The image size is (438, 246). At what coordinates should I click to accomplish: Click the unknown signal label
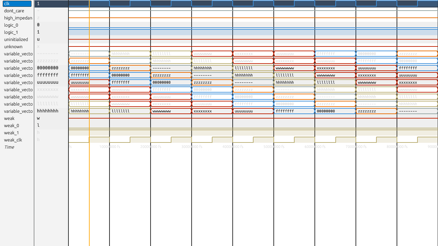point(13,47)
